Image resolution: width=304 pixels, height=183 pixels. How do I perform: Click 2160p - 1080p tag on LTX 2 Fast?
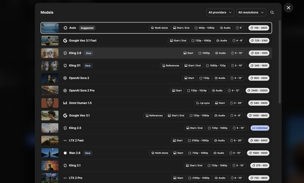pyautogui.click(x=198, y=140)
